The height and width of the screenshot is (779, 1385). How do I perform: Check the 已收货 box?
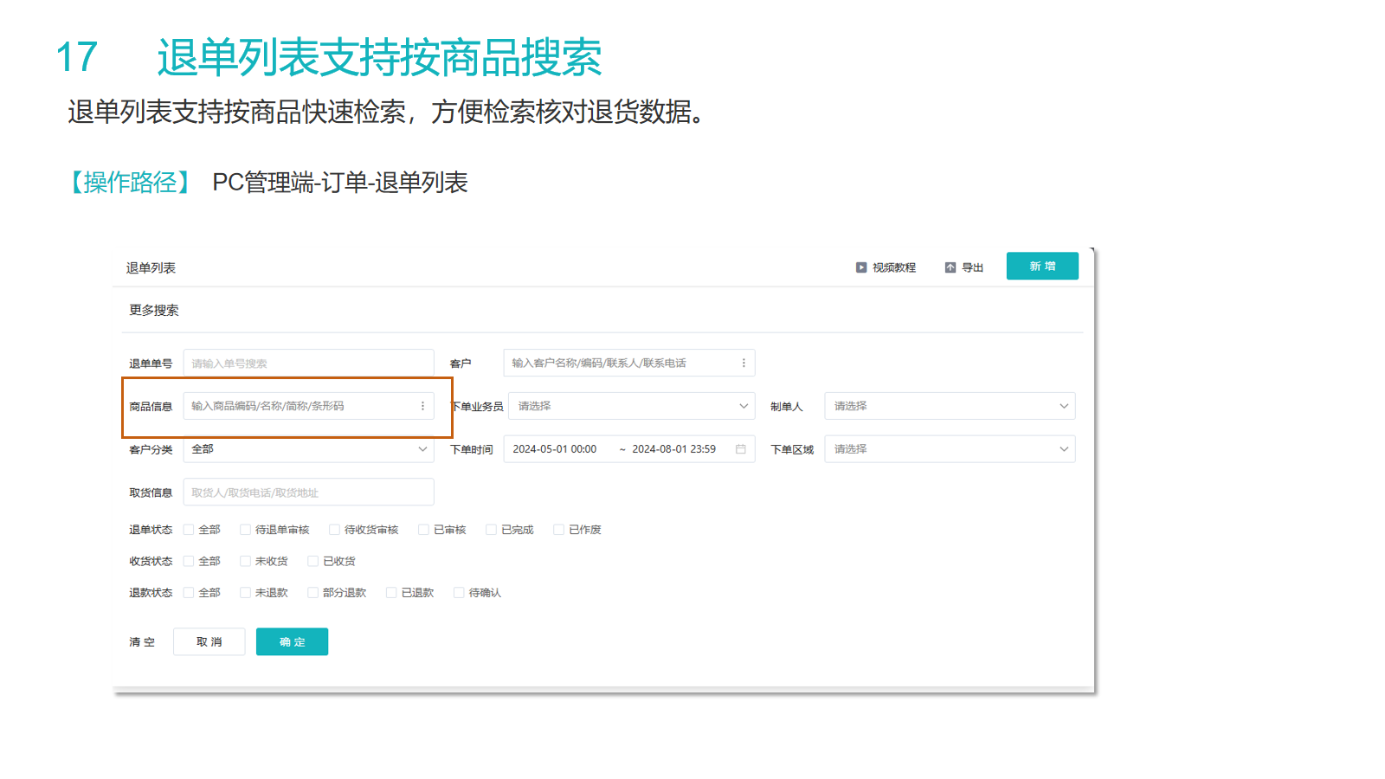[312, 561]
